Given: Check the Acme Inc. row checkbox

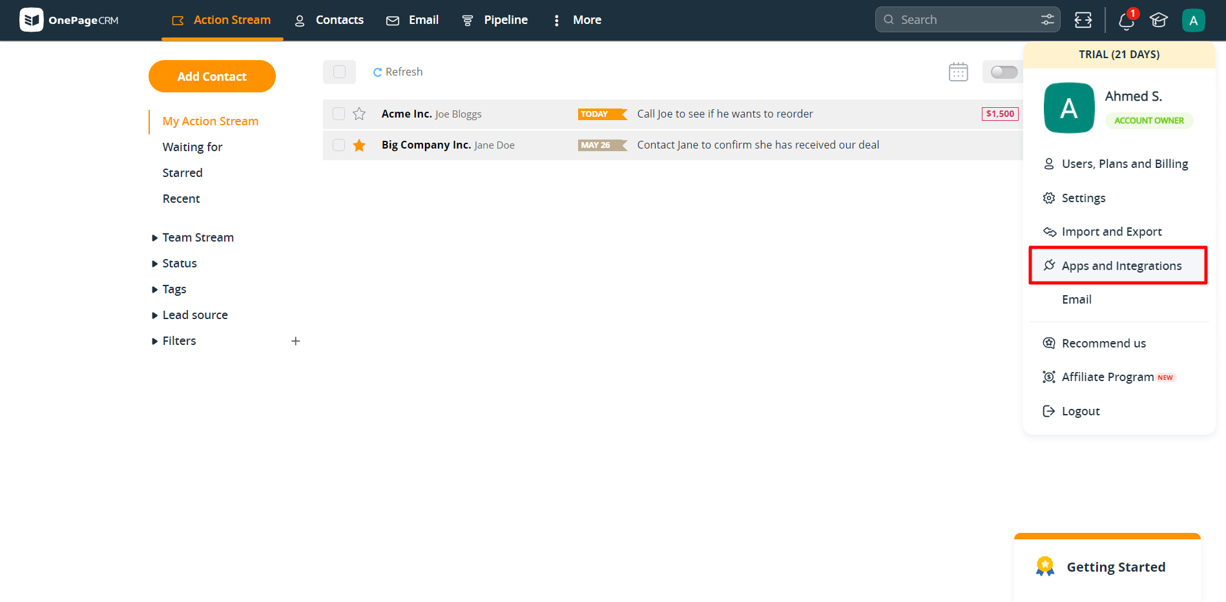Looking at the screenshot, I should [338, 114].
